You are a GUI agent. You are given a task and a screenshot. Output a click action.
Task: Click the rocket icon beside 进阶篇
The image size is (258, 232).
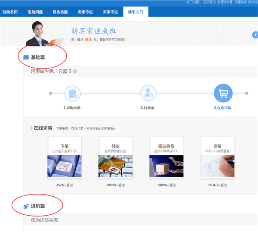pos(26,206)
